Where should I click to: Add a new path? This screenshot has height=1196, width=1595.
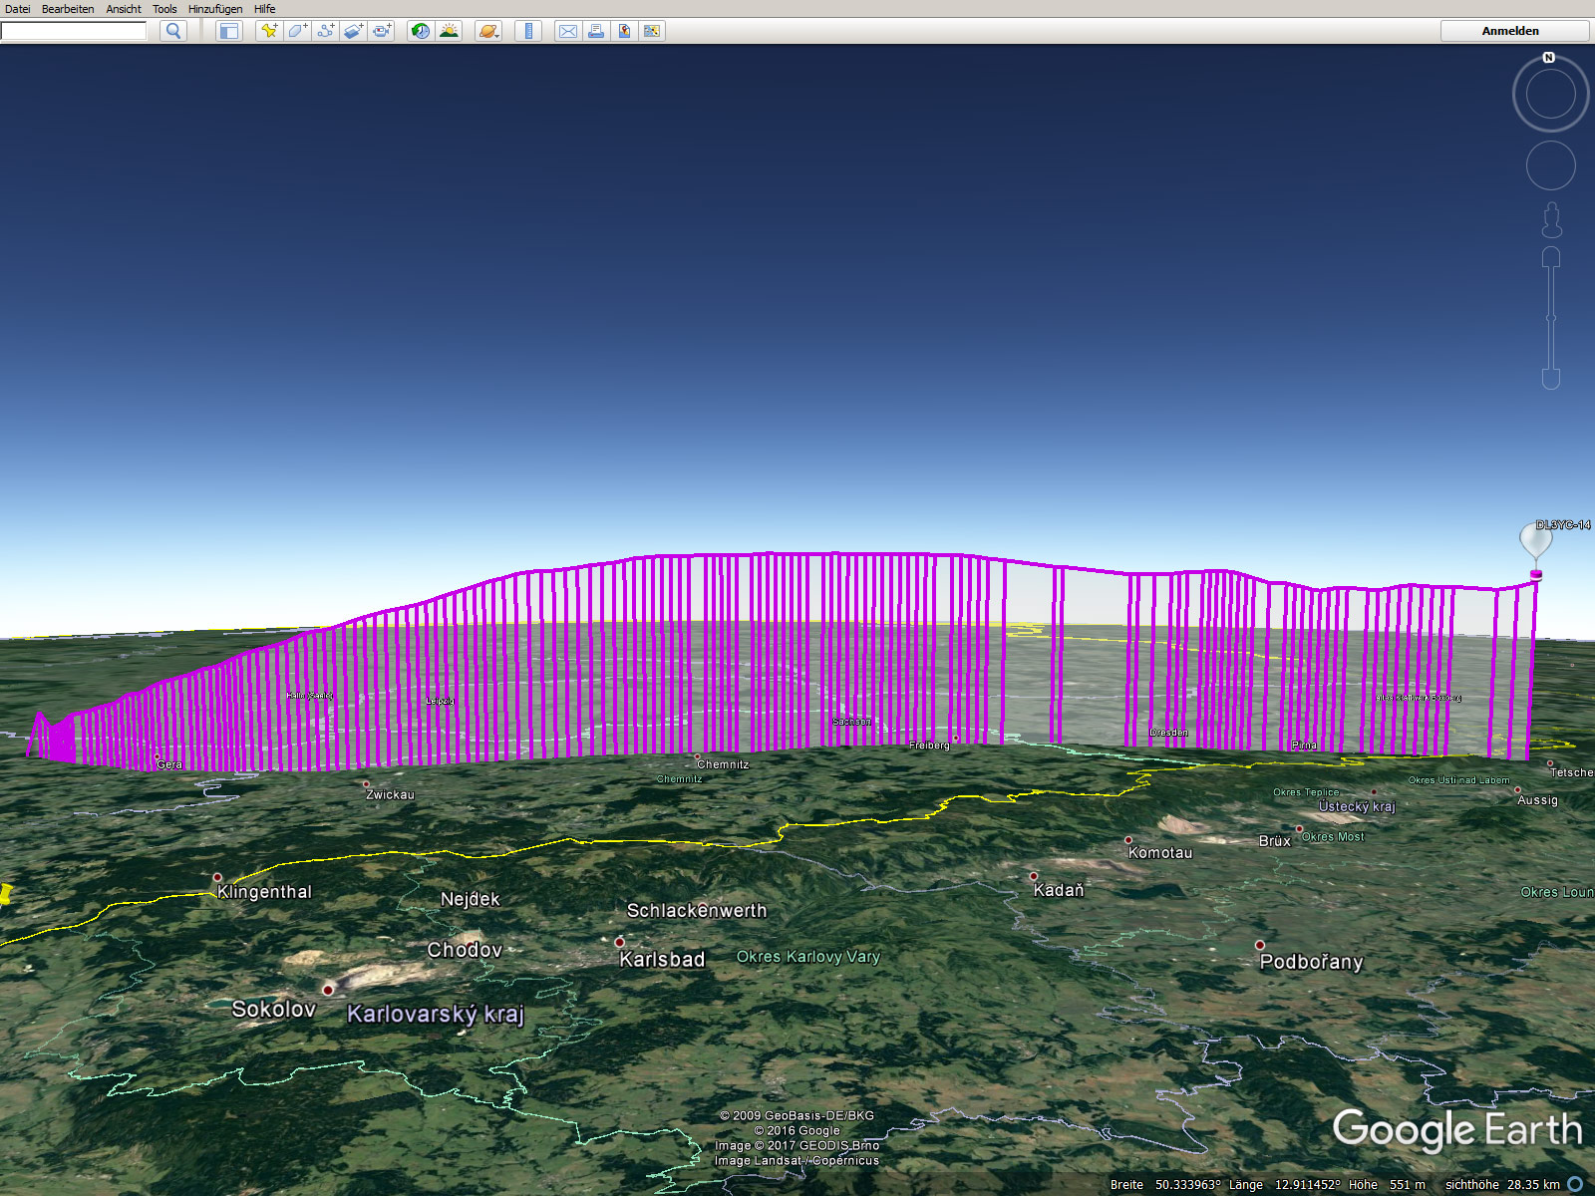(325, 31)
